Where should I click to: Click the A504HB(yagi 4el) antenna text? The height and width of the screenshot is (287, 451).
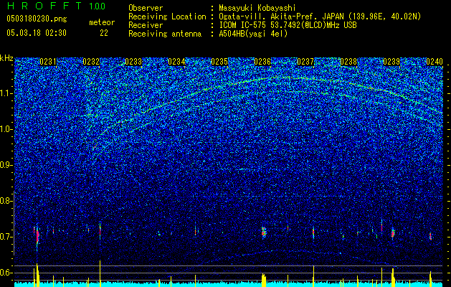(x=253, y=34)
